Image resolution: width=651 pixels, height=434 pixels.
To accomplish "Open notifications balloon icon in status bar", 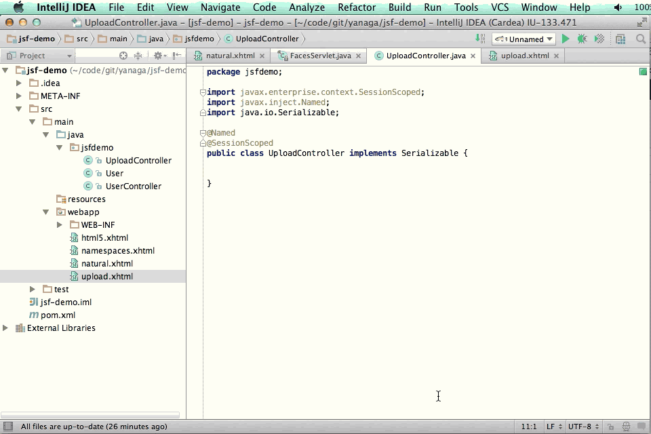I will (642, 427).
